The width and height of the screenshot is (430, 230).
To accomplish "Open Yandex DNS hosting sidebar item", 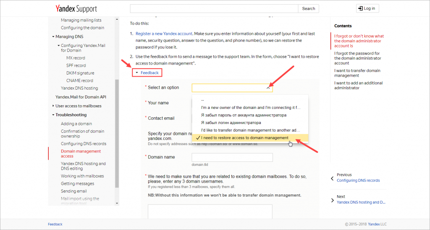I will [79, 88].
